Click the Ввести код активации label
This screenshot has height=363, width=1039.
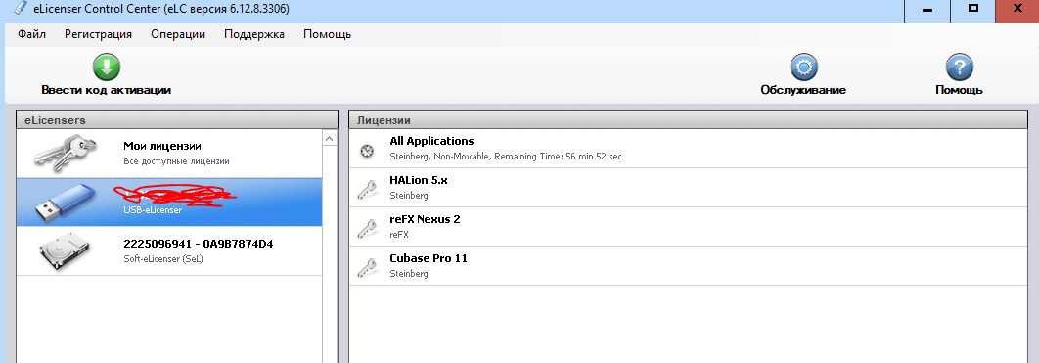point(106,90)
